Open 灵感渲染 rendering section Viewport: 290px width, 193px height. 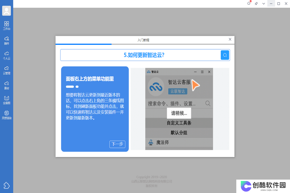(x=6, y=115)
